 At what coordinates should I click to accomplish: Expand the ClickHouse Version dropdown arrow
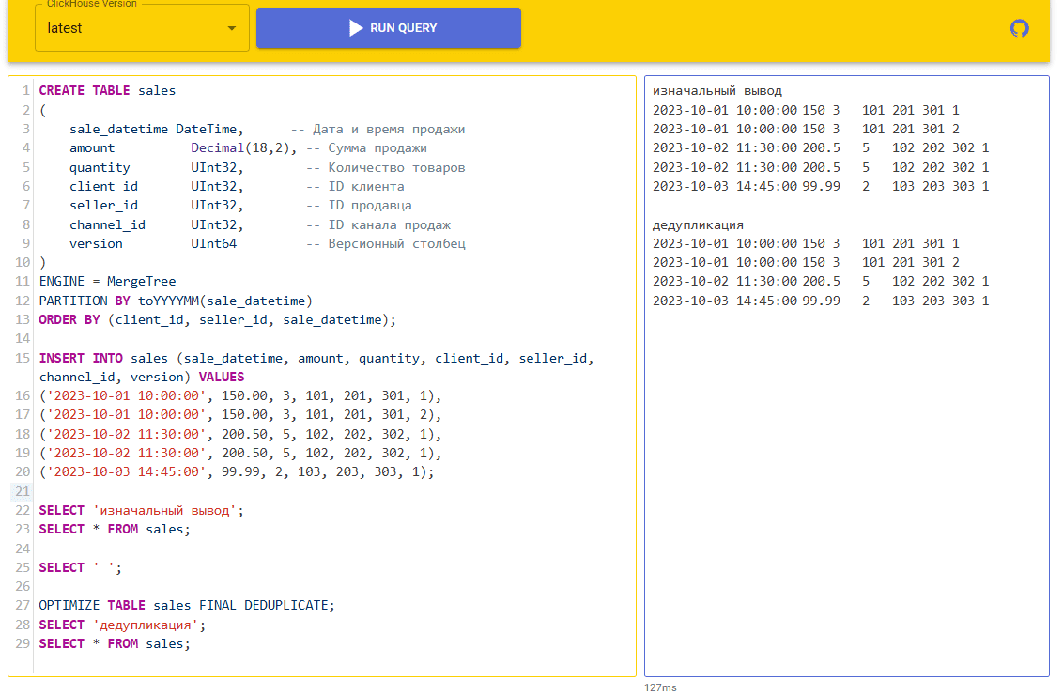click(232, 28)
